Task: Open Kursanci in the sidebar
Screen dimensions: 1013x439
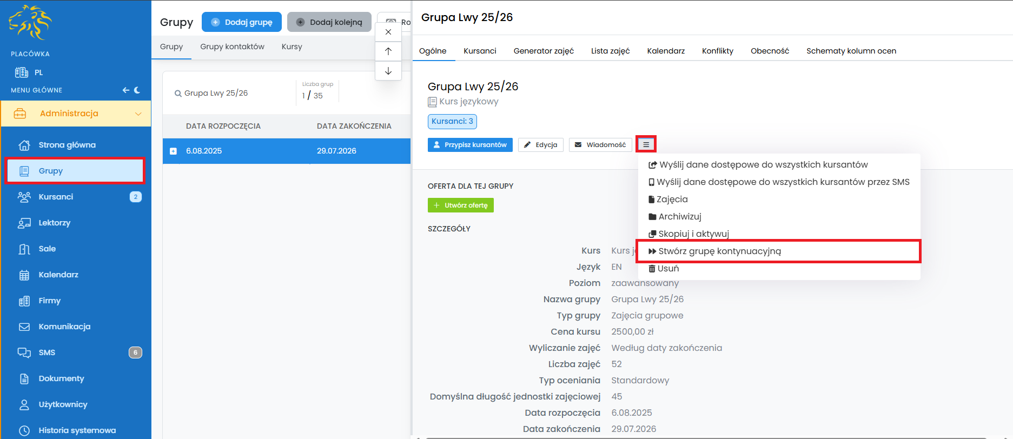Action: pos(56,197)
